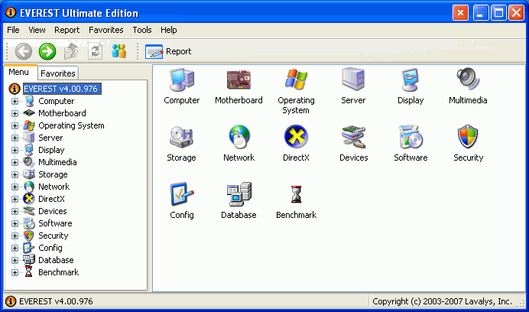Expand the Security tree node
The width and height of the screenshot is (529, 312).
(x=15, y=236)
